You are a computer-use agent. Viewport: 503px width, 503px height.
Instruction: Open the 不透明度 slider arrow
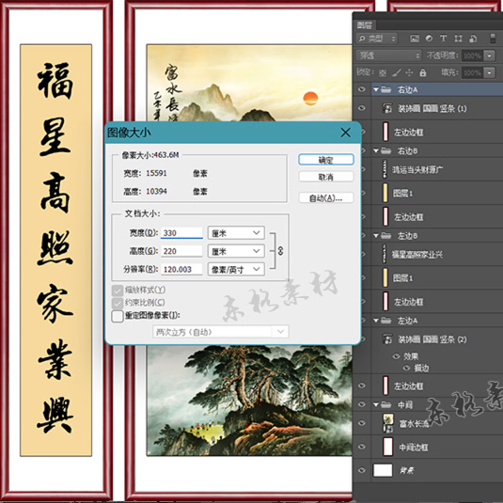tap(489, 55)
